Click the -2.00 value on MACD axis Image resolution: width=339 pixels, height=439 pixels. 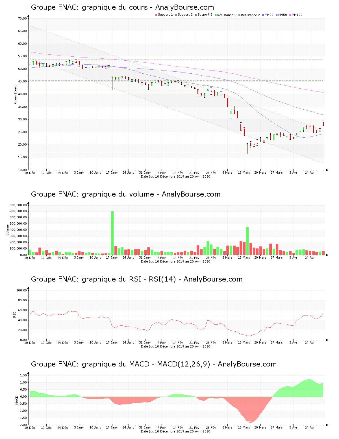[x=23, y=425]
